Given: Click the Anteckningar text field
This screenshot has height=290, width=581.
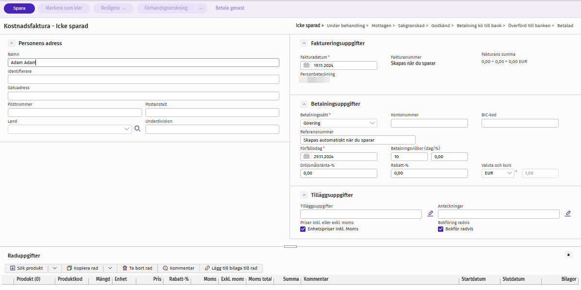Looking at the screenshot, I should coord(499,214).
